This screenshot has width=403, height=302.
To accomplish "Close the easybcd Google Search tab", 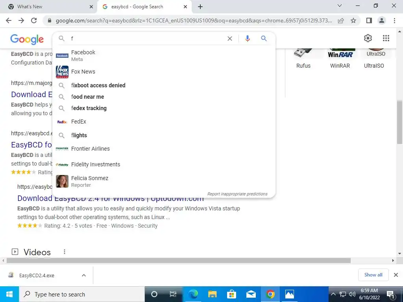I will coord(185,7).
